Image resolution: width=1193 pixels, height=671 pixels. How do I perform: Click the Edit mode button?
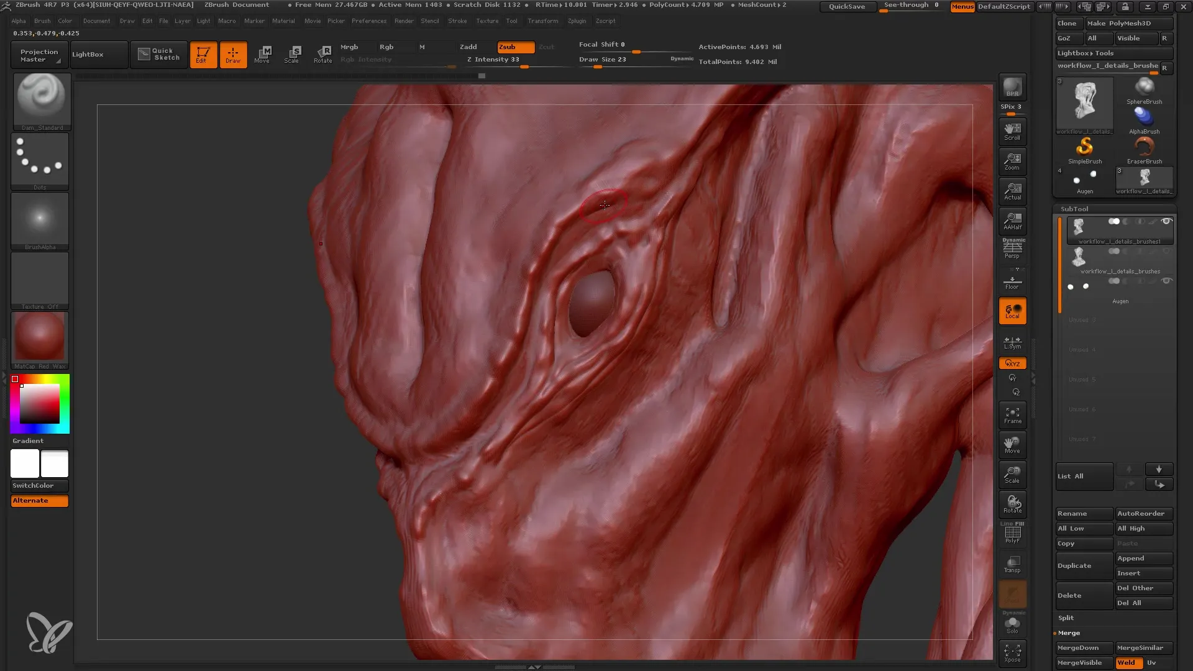click(201, 54)
